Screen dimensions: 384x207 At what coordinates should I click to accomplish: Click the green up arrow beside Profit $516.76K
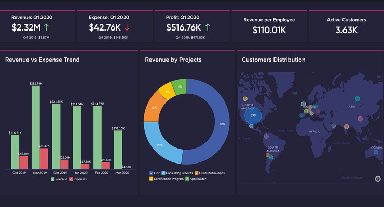tap(208, 27)
